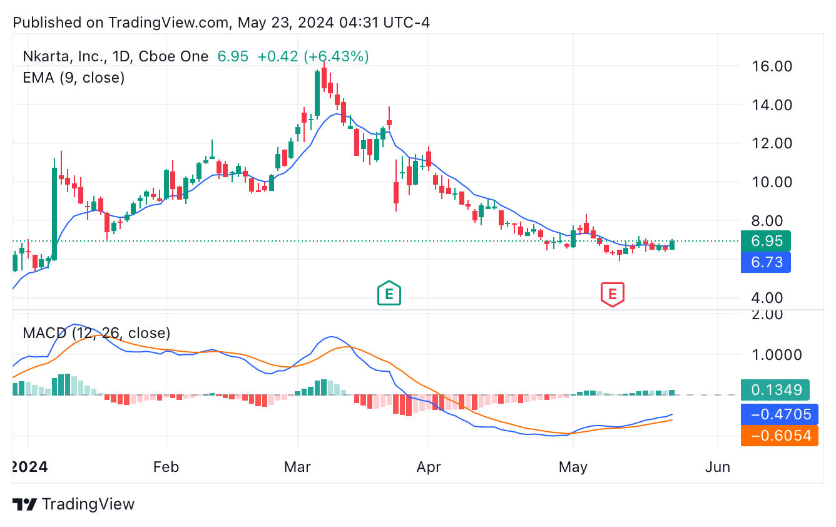Click the Published on TradingView.com header text
This screenshot has width=836, height=527.
pos(222,23)
